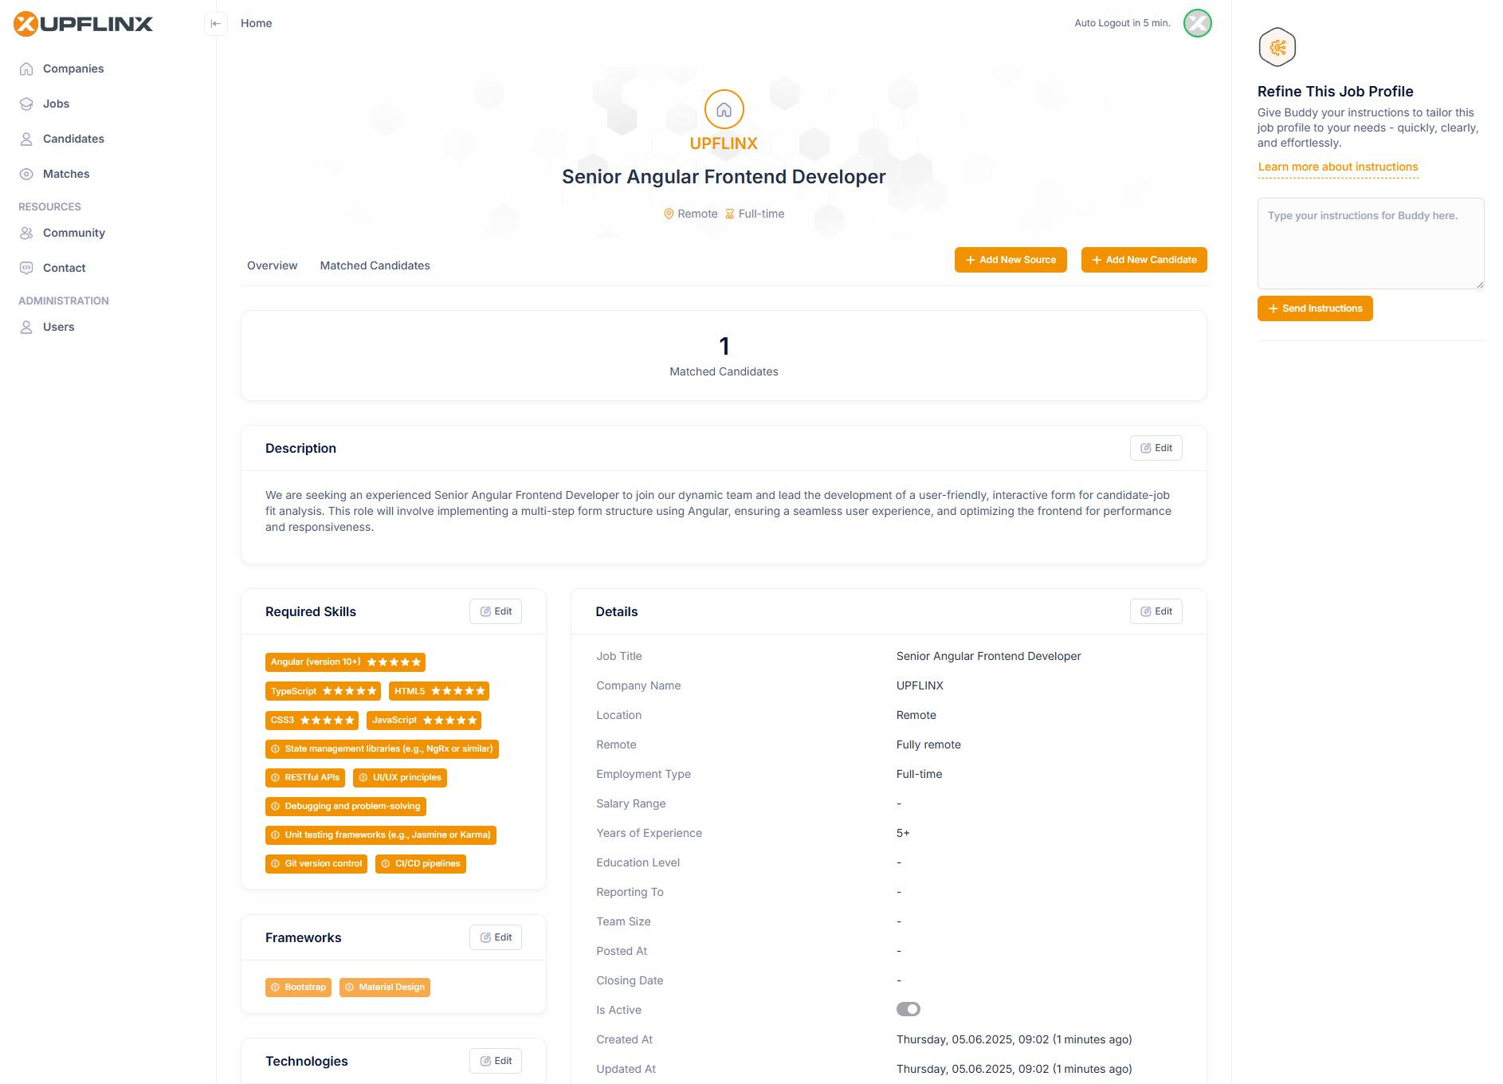Viewport: 1503px width, 1084px height.
Task: Click the Users person icon
Action: pos(26,327)
